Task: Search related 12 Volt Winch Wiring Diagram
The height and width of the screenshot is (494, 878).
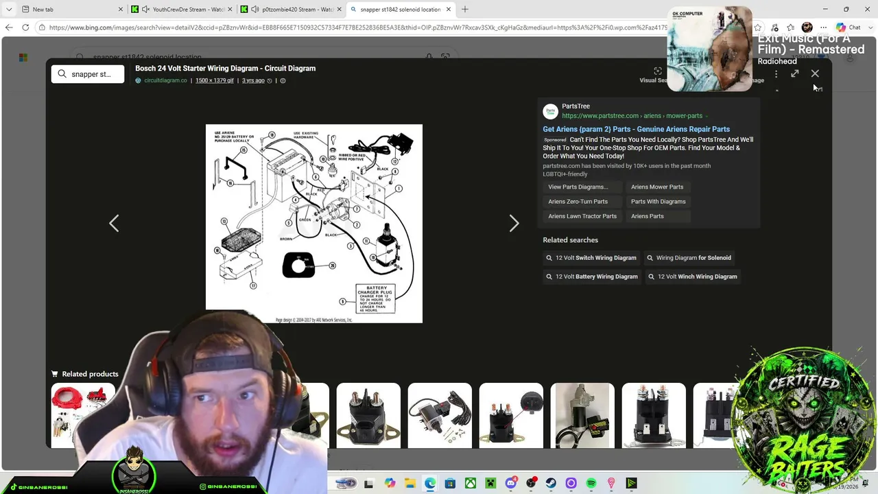Action: pyautogui.click(x=692, y=277)
